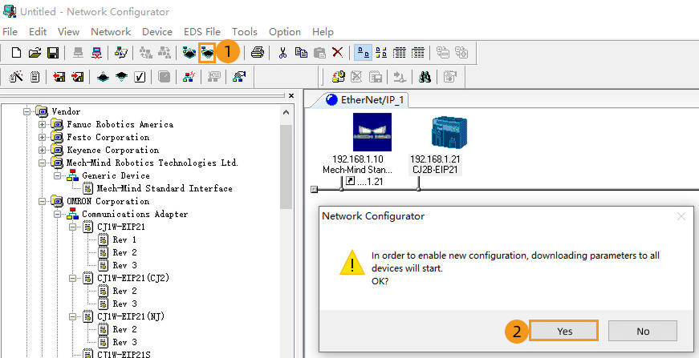Click Yes in the download dialog
The height and width of the screenshot is (358, 699).
click(x=564, y=331)
